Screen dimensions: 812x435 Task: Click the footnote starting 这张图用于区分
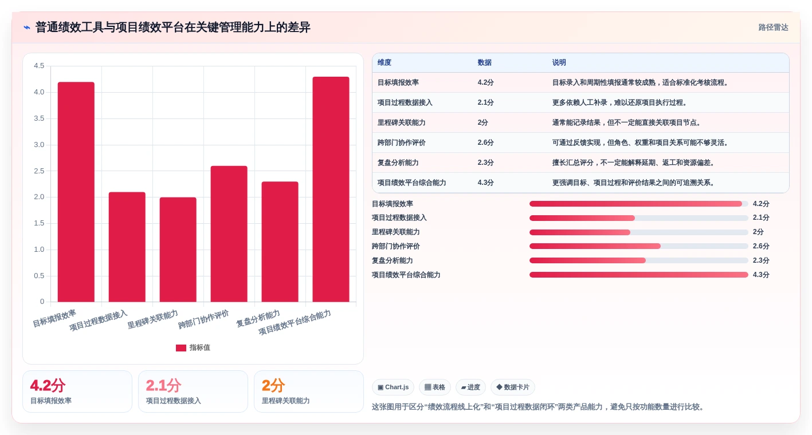539,407
